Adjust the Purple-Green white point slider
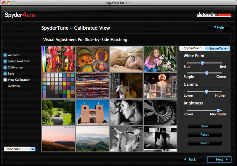 [207, 73]
